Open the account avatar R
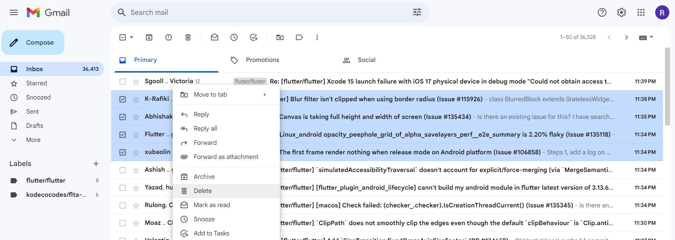Viewport: 675px width, 240px height. 662,13
